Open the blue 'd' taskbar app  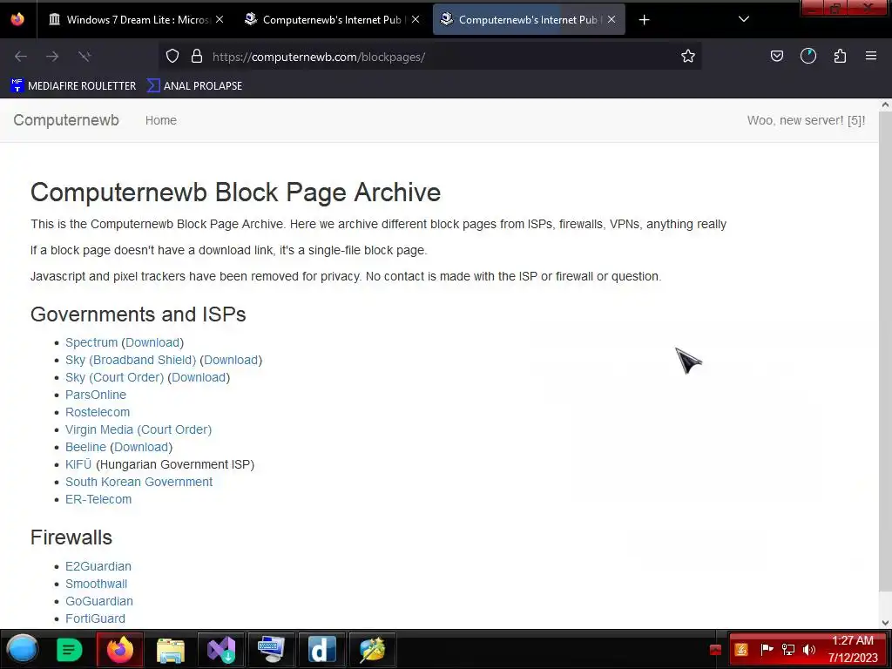click(x=322, y=650)
